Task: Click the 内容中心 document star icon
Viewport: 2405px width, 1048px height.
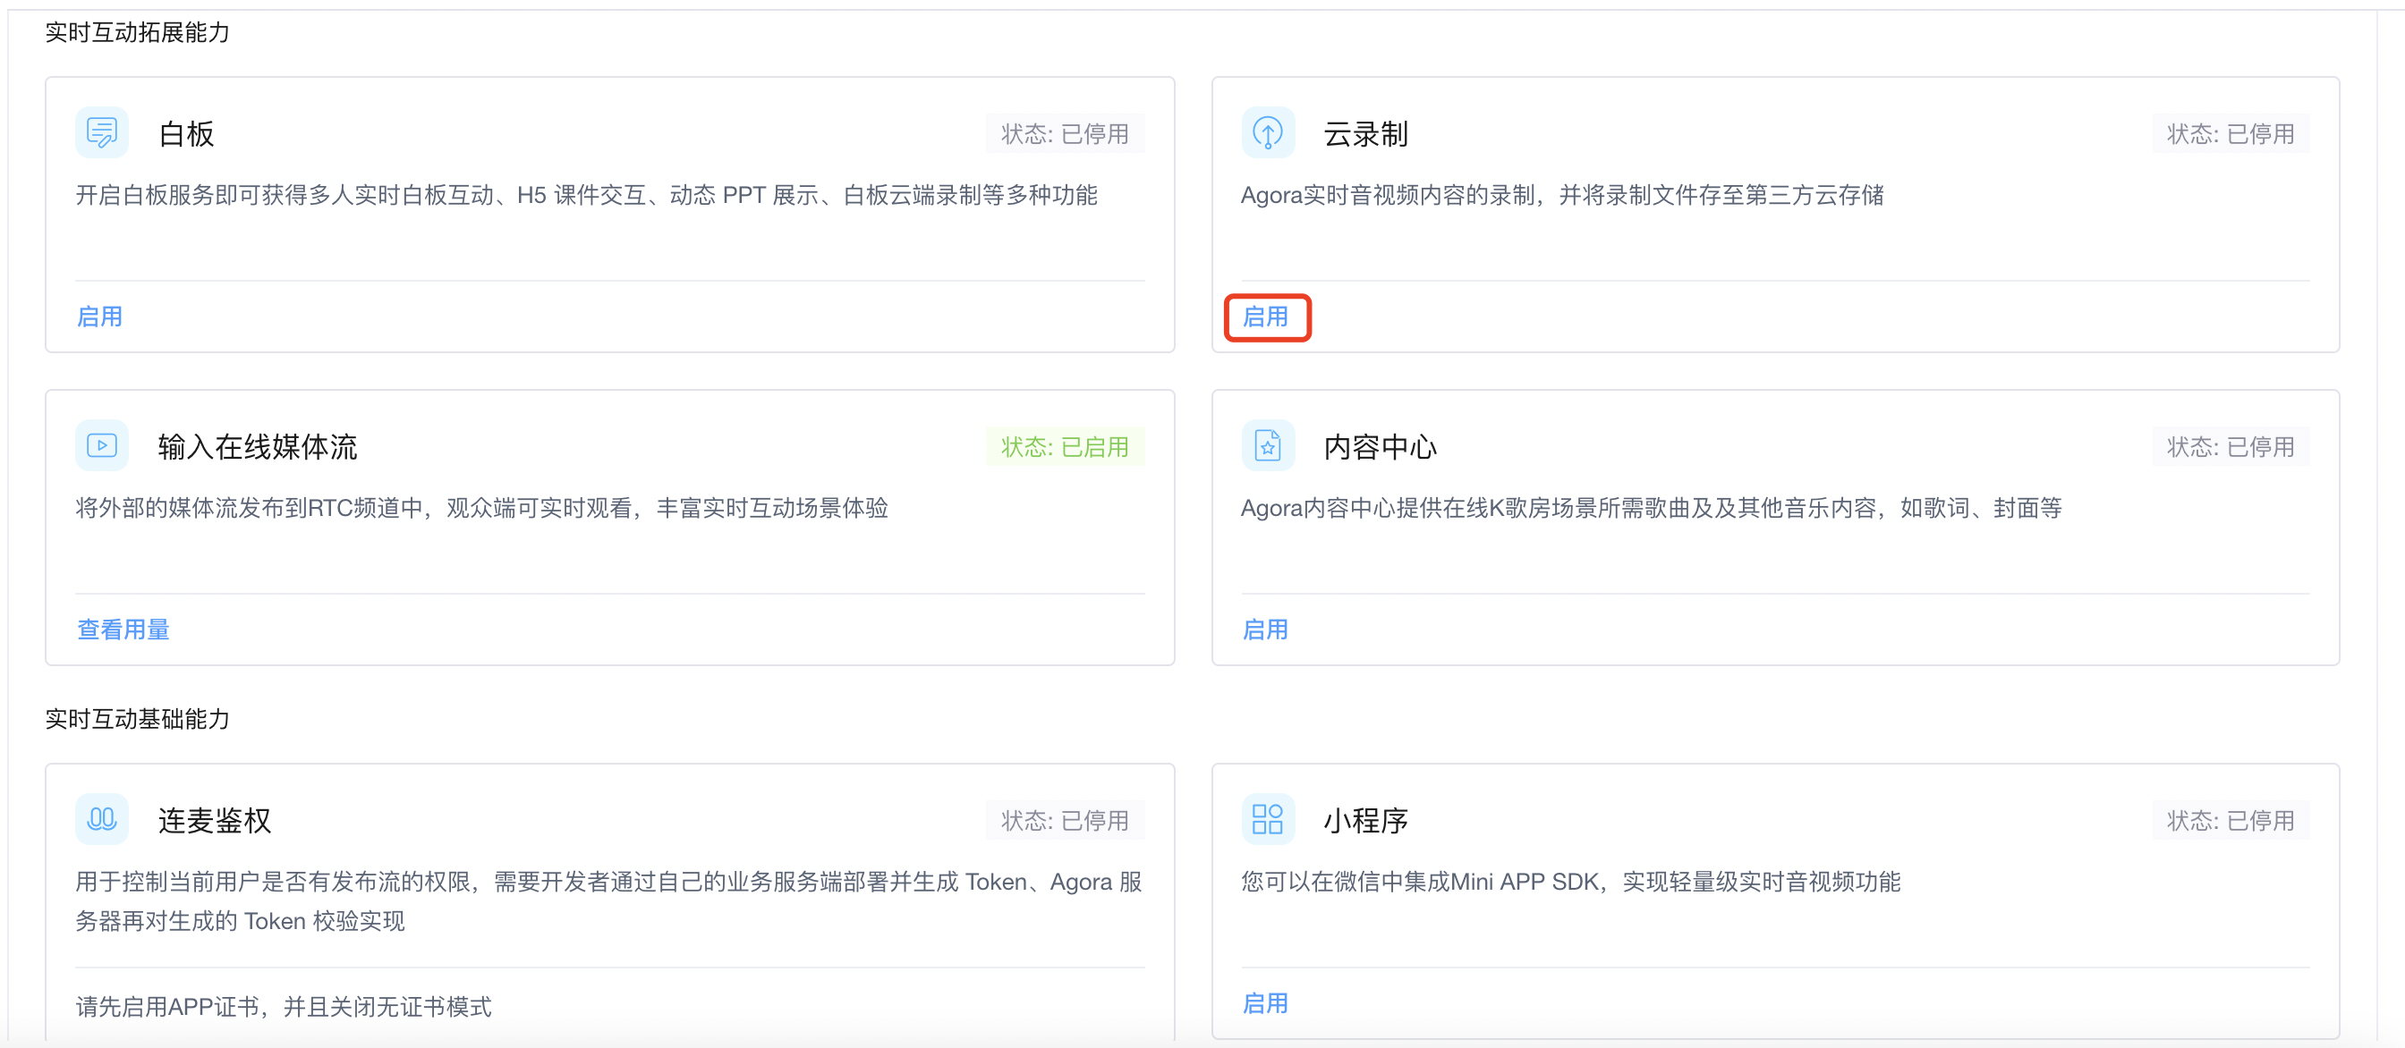Action: [1268, 445]
